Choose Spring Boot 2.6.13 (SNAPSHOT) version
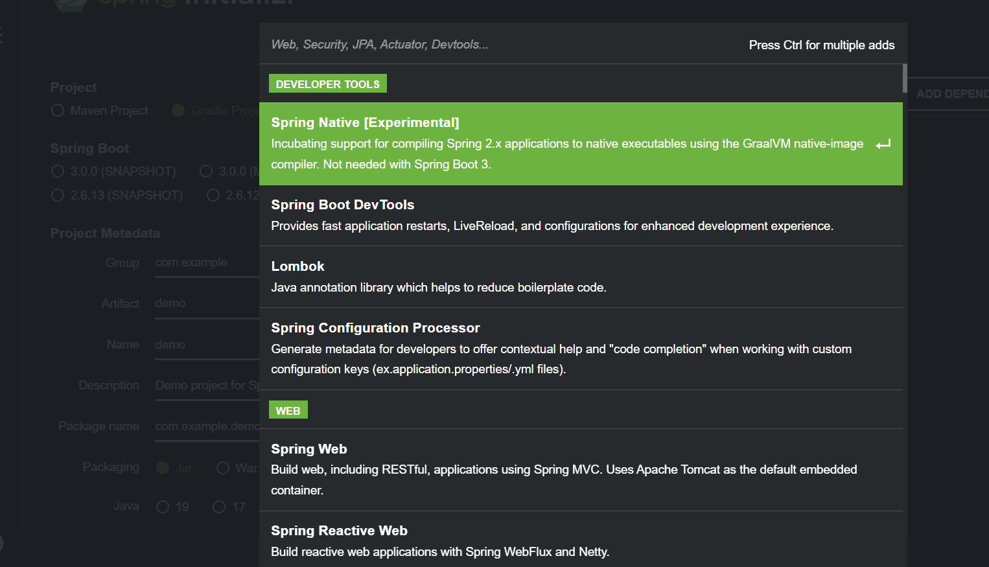 (x=58, y=195)
